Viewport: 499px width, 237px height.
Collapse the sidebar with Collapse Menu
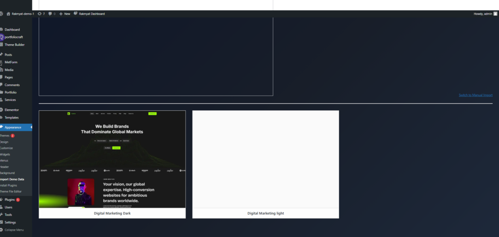pyautogui.click(x=14, y=230)
